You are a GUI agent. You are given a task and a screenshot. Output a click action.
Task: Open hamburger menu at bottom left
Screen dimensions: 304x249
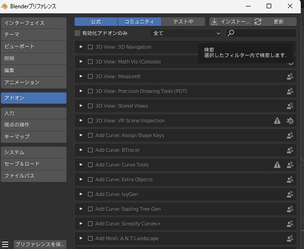[5, 245]
